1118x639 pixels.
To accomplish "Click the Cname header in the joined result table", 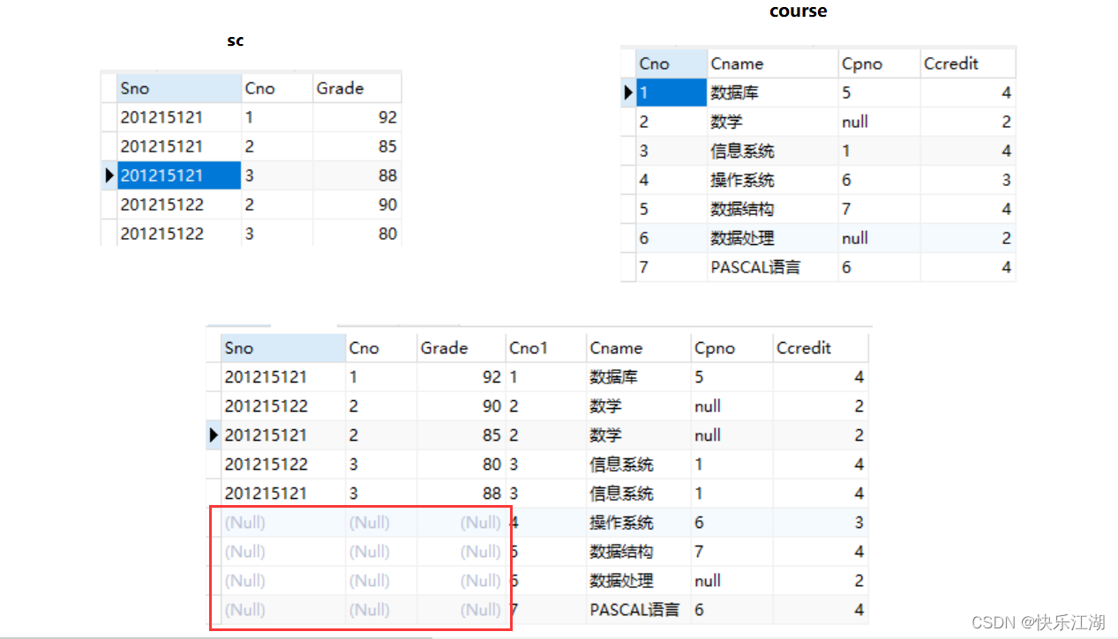I will [638, 348].
